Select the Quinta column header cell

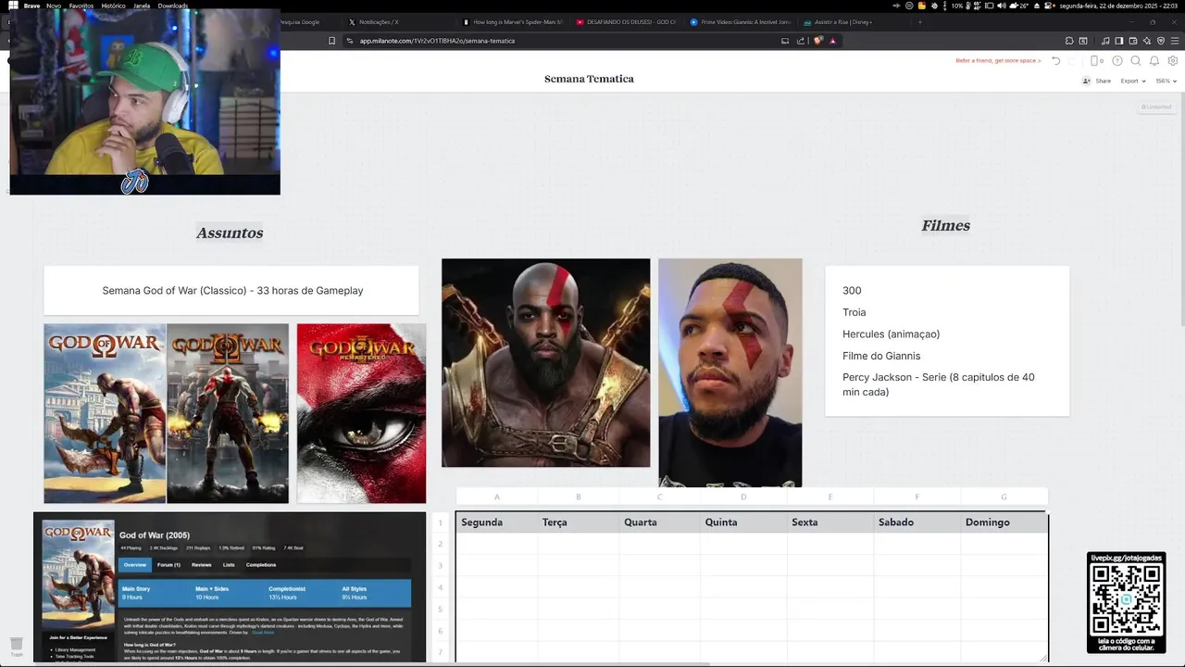[743, 522]
